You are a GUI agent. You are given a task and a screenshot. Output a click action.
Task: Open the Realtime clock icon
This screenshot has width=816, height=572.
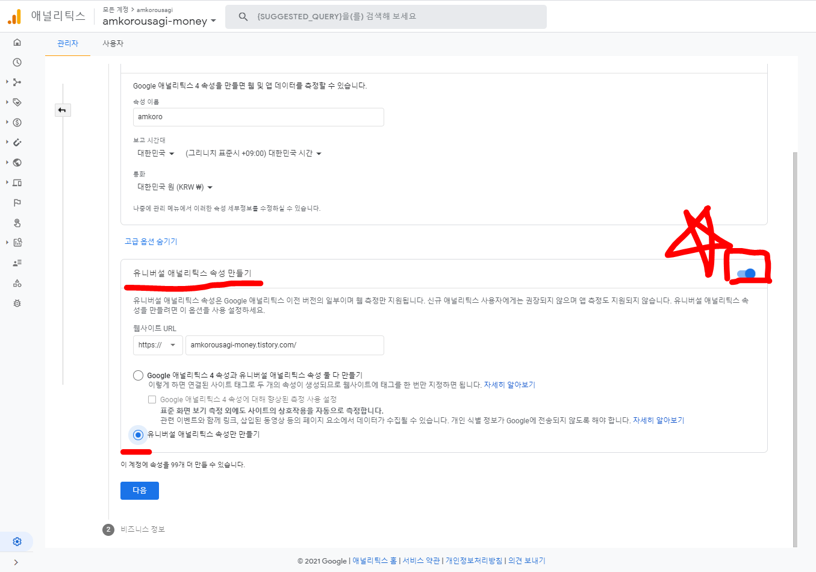click(x=17, y=62)
